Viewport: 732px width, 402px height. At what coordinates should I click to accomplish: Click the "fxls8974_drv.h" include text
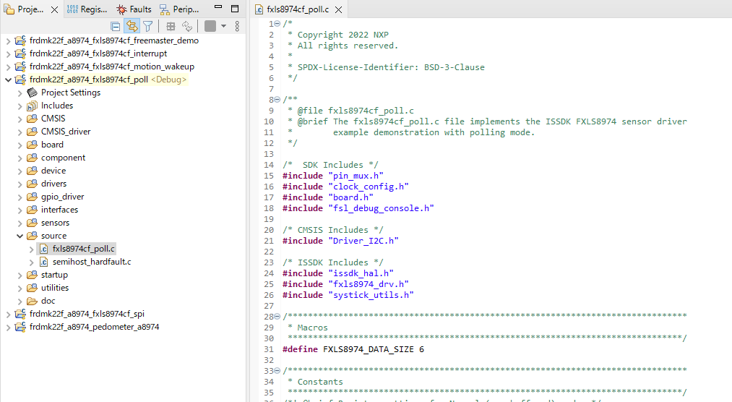pyautogui.click(x=371, y=284)
